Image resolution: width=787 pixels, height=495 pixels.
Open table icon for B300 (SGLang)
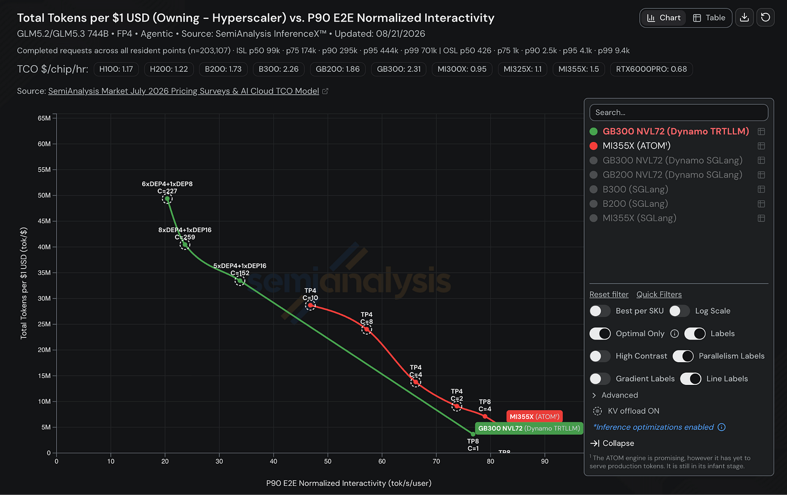coord(761,189)
